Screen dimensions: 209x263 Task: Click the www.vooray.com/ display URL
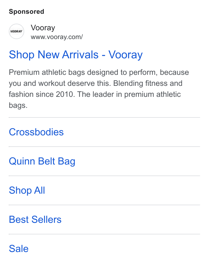click(x=57, y=37)
